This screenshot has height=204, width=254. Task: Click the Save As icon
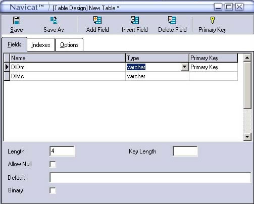click(x=54, y=20)
